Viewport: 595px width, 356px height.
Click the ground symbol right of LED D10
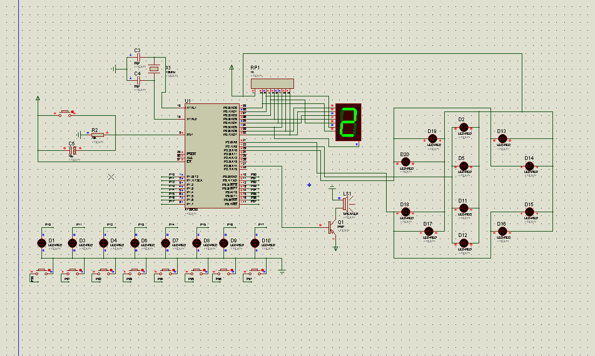point(282,271)
